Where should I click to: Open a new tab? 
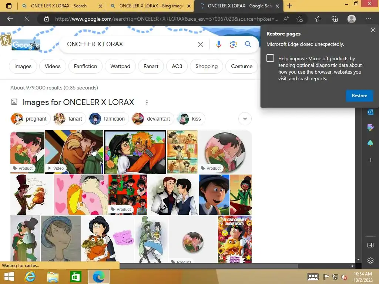coord(289,6)
